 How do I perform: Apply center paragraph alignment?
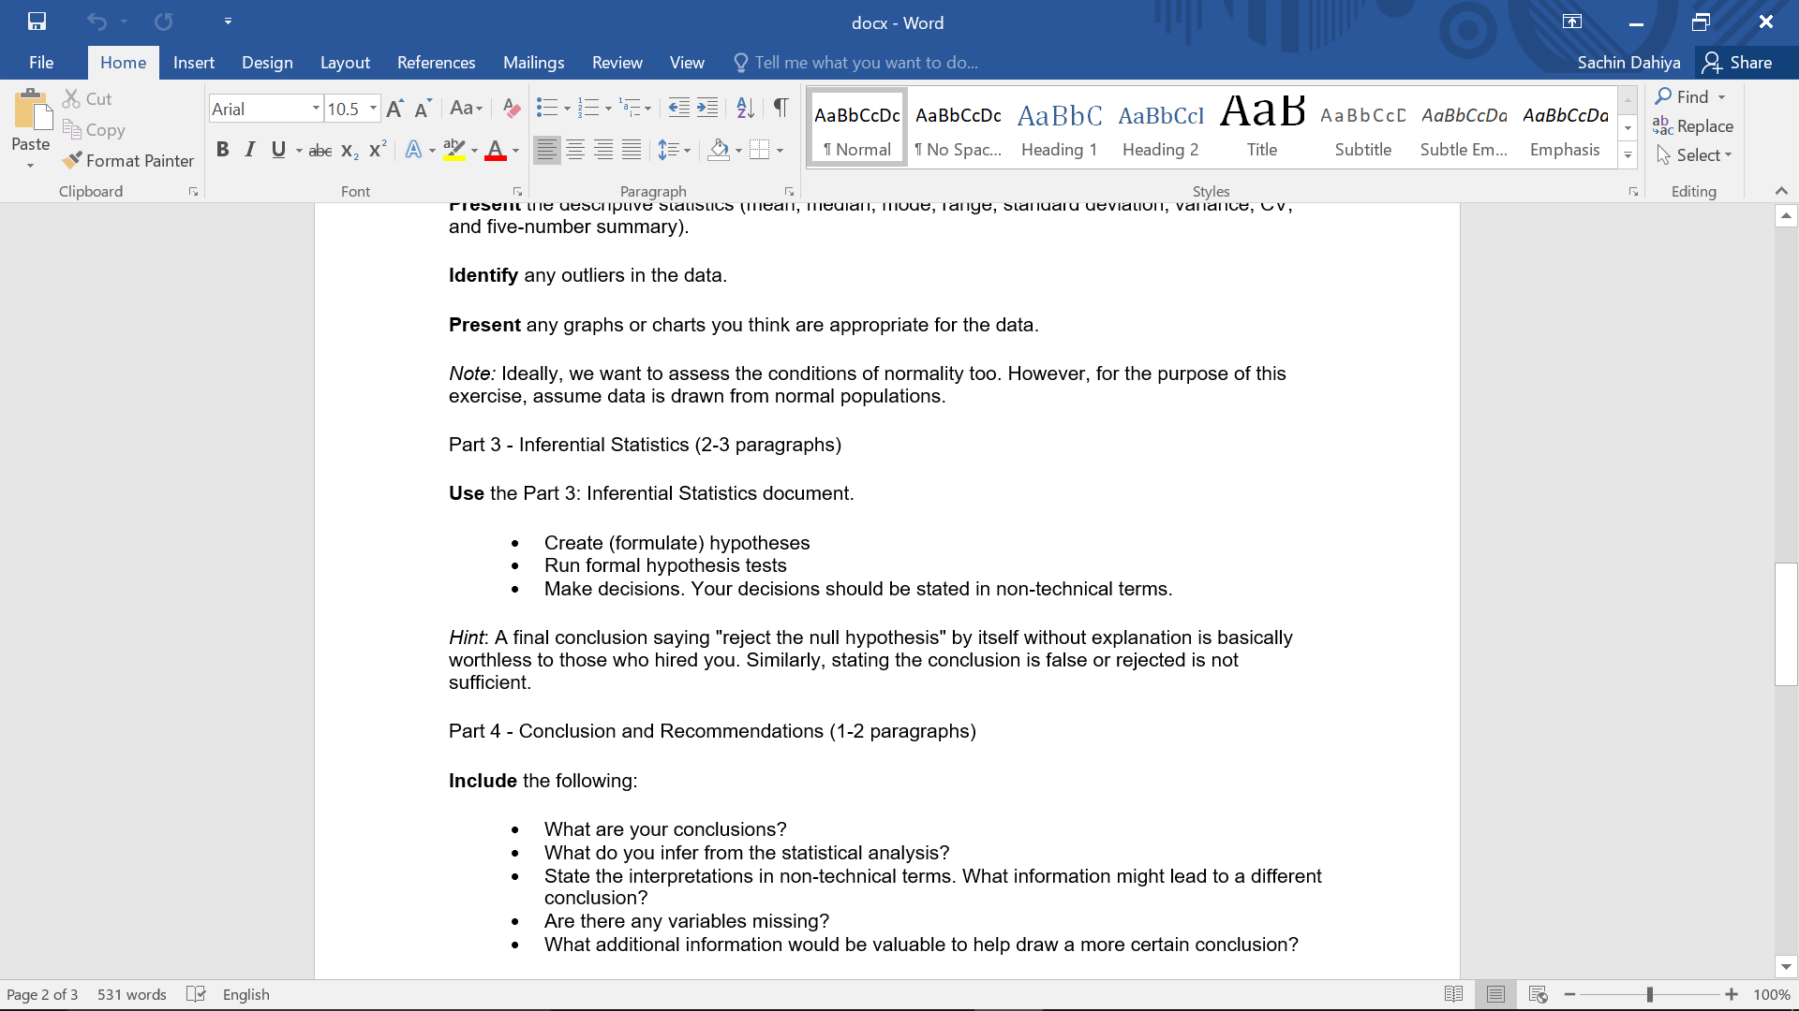point(575,150)
